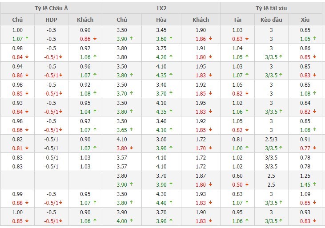Viewport: 325px width, 228px height.
Task: Switch to the Tỷ lệ tài xỉu header
Action: coord(272,8)
